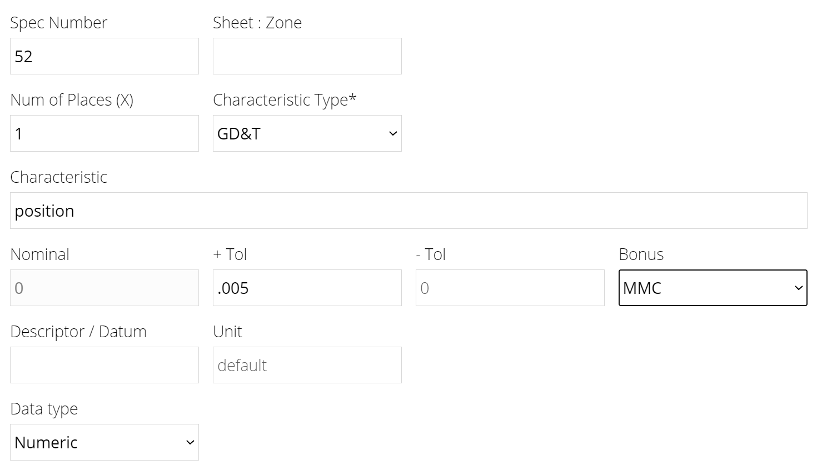
Task: Click the 'Num of Places (X)' label
Action: coord(72,100)
